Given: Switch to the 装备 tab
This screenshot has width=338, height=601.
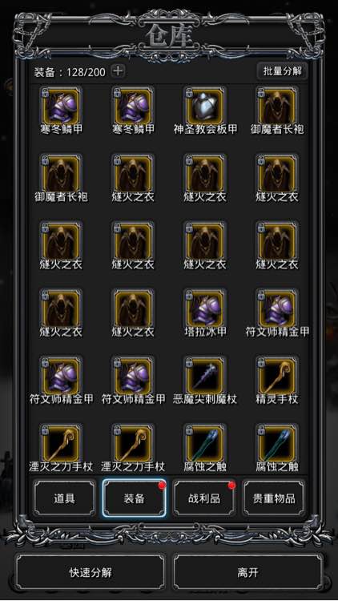Looking at the screenshot, I should (x=134, y=498).
